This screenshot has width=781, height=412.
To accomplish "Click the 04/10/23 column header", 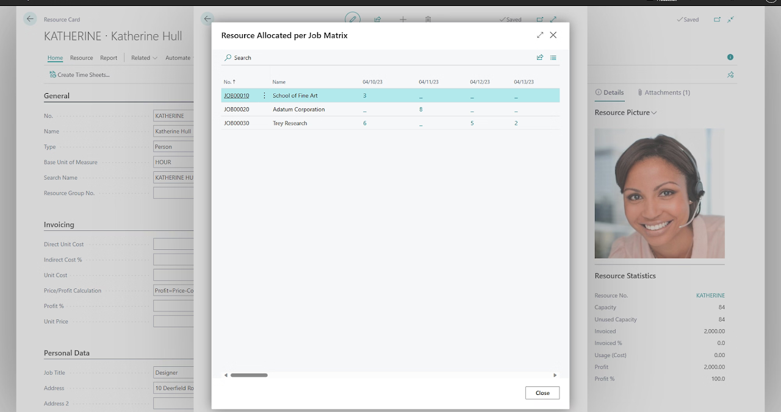I will pyautogui.click(x=373, y=82).
